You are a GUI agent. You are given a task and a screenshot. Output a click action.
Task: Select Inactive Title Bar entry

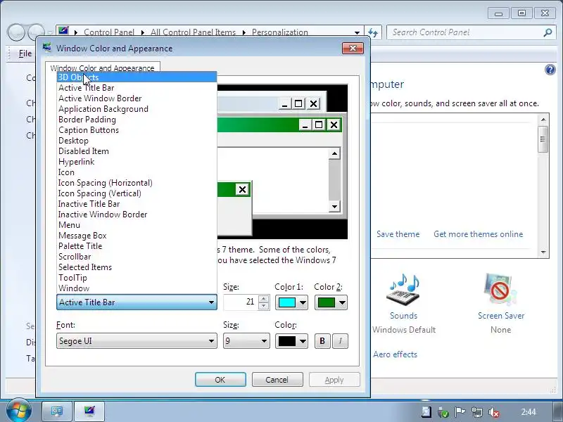(x=137, y=204)
